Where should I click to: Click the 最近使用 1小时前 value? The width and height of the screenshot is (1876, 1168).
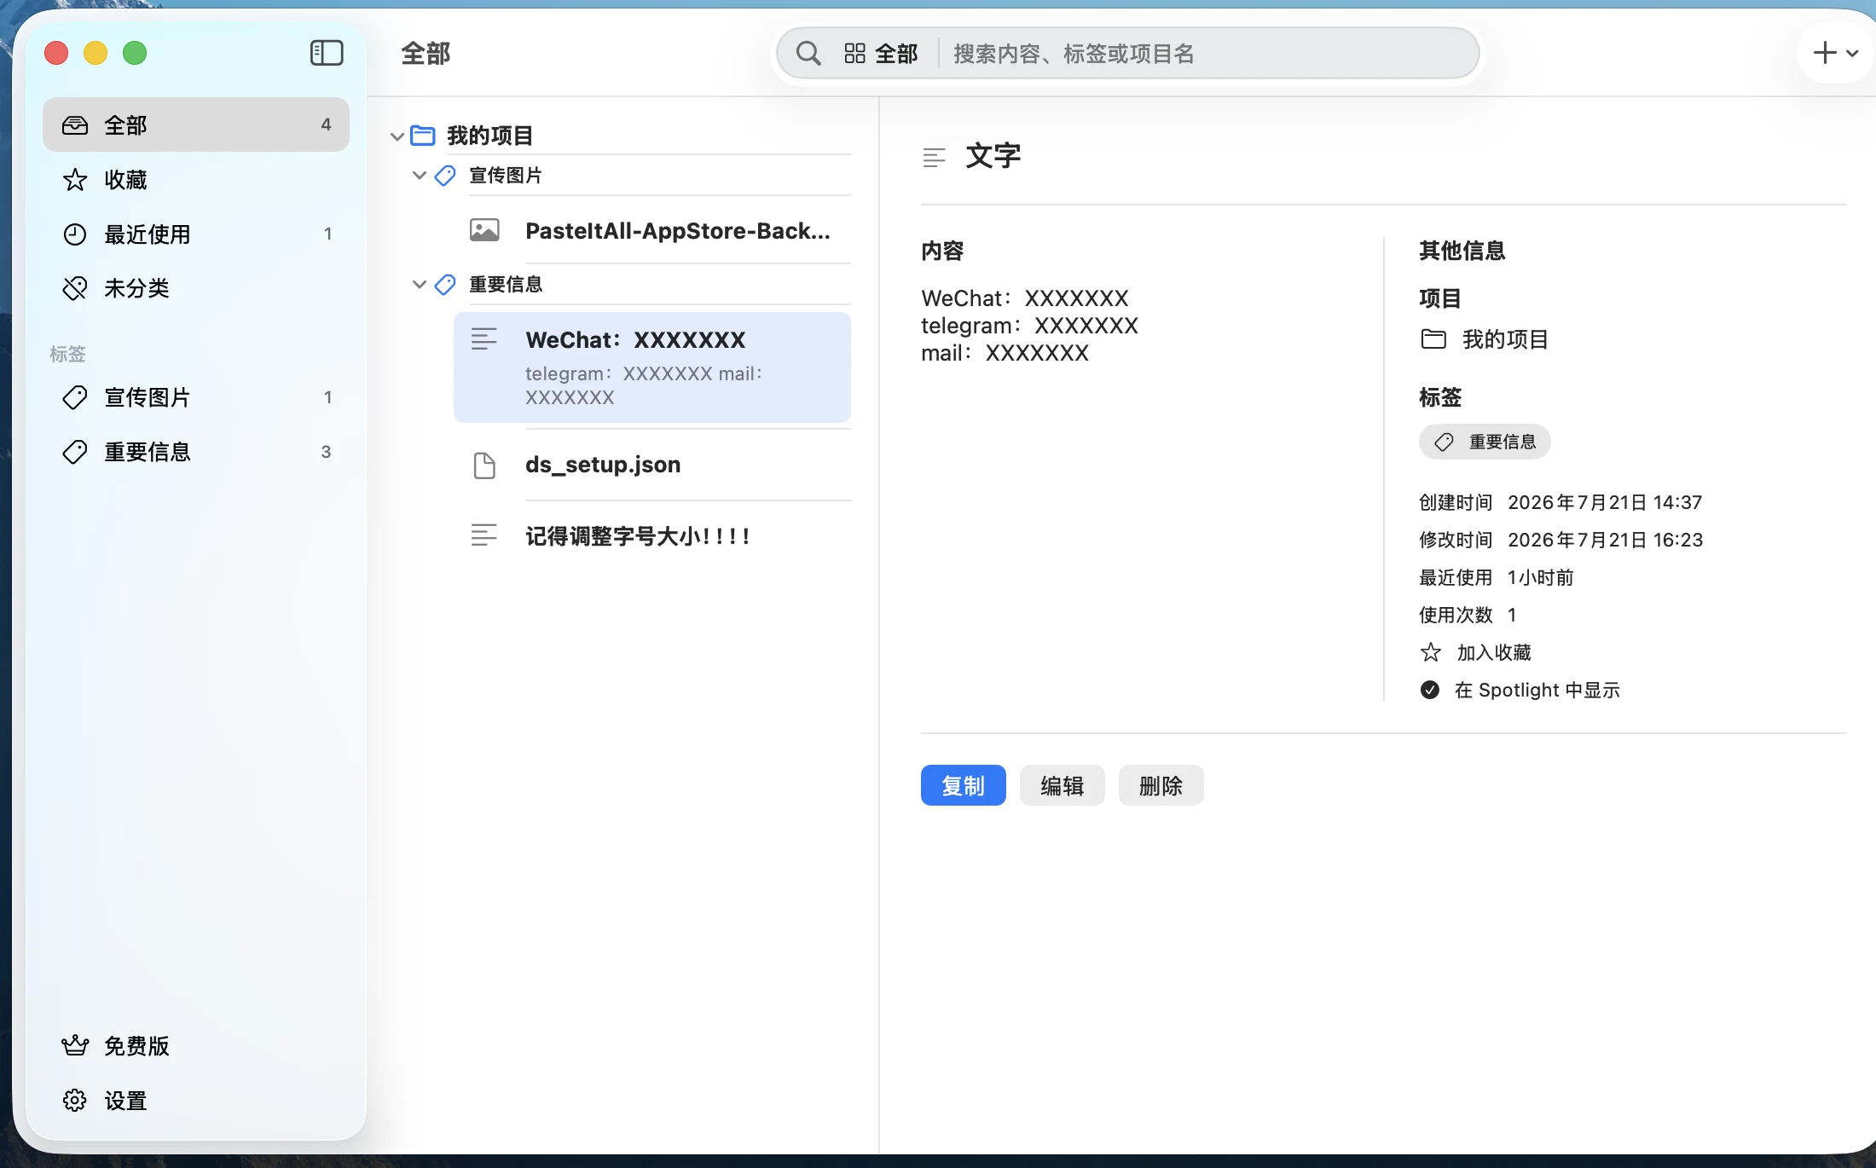1540,577
